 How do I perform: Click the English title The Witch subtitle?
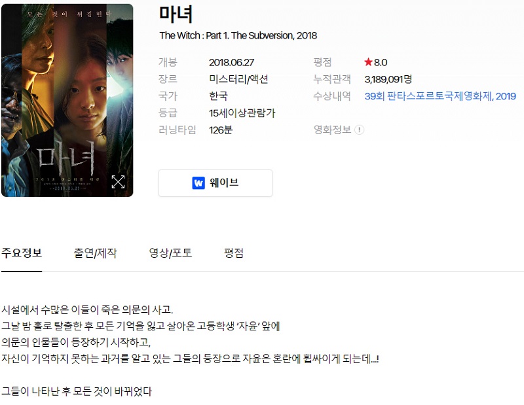[x=238, y=35]
